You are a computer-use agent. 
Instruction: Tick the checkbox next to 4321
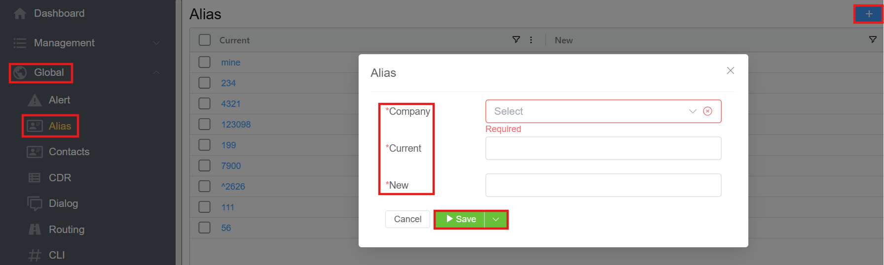[205, 104]
